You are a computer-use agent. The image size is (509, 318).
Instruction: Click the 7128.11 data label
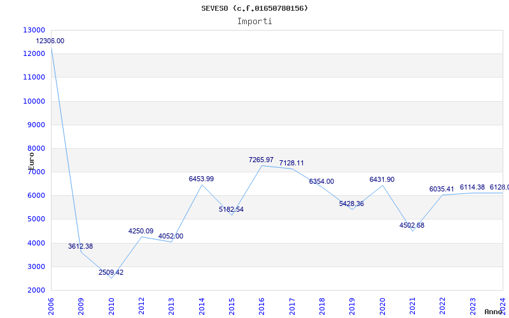291,163
